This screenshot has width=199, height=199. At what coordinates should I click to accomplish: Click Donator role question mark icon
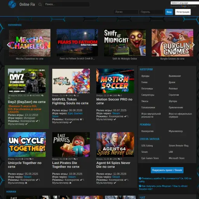pos(140,186)
